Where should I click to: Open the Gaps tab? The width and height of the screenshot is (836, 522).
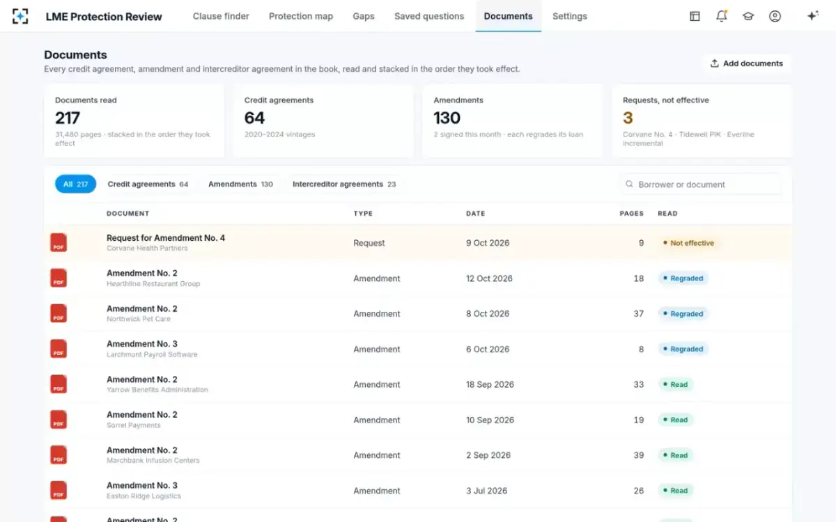(364, 16)
